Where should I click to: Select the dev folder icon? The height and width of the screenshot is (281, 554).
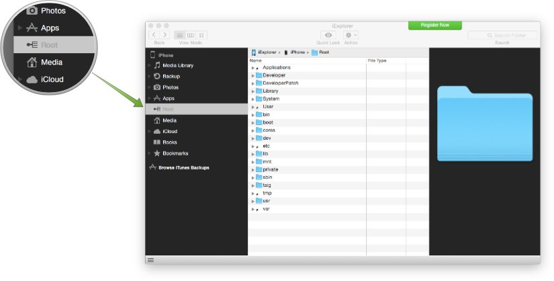(259, 138)
